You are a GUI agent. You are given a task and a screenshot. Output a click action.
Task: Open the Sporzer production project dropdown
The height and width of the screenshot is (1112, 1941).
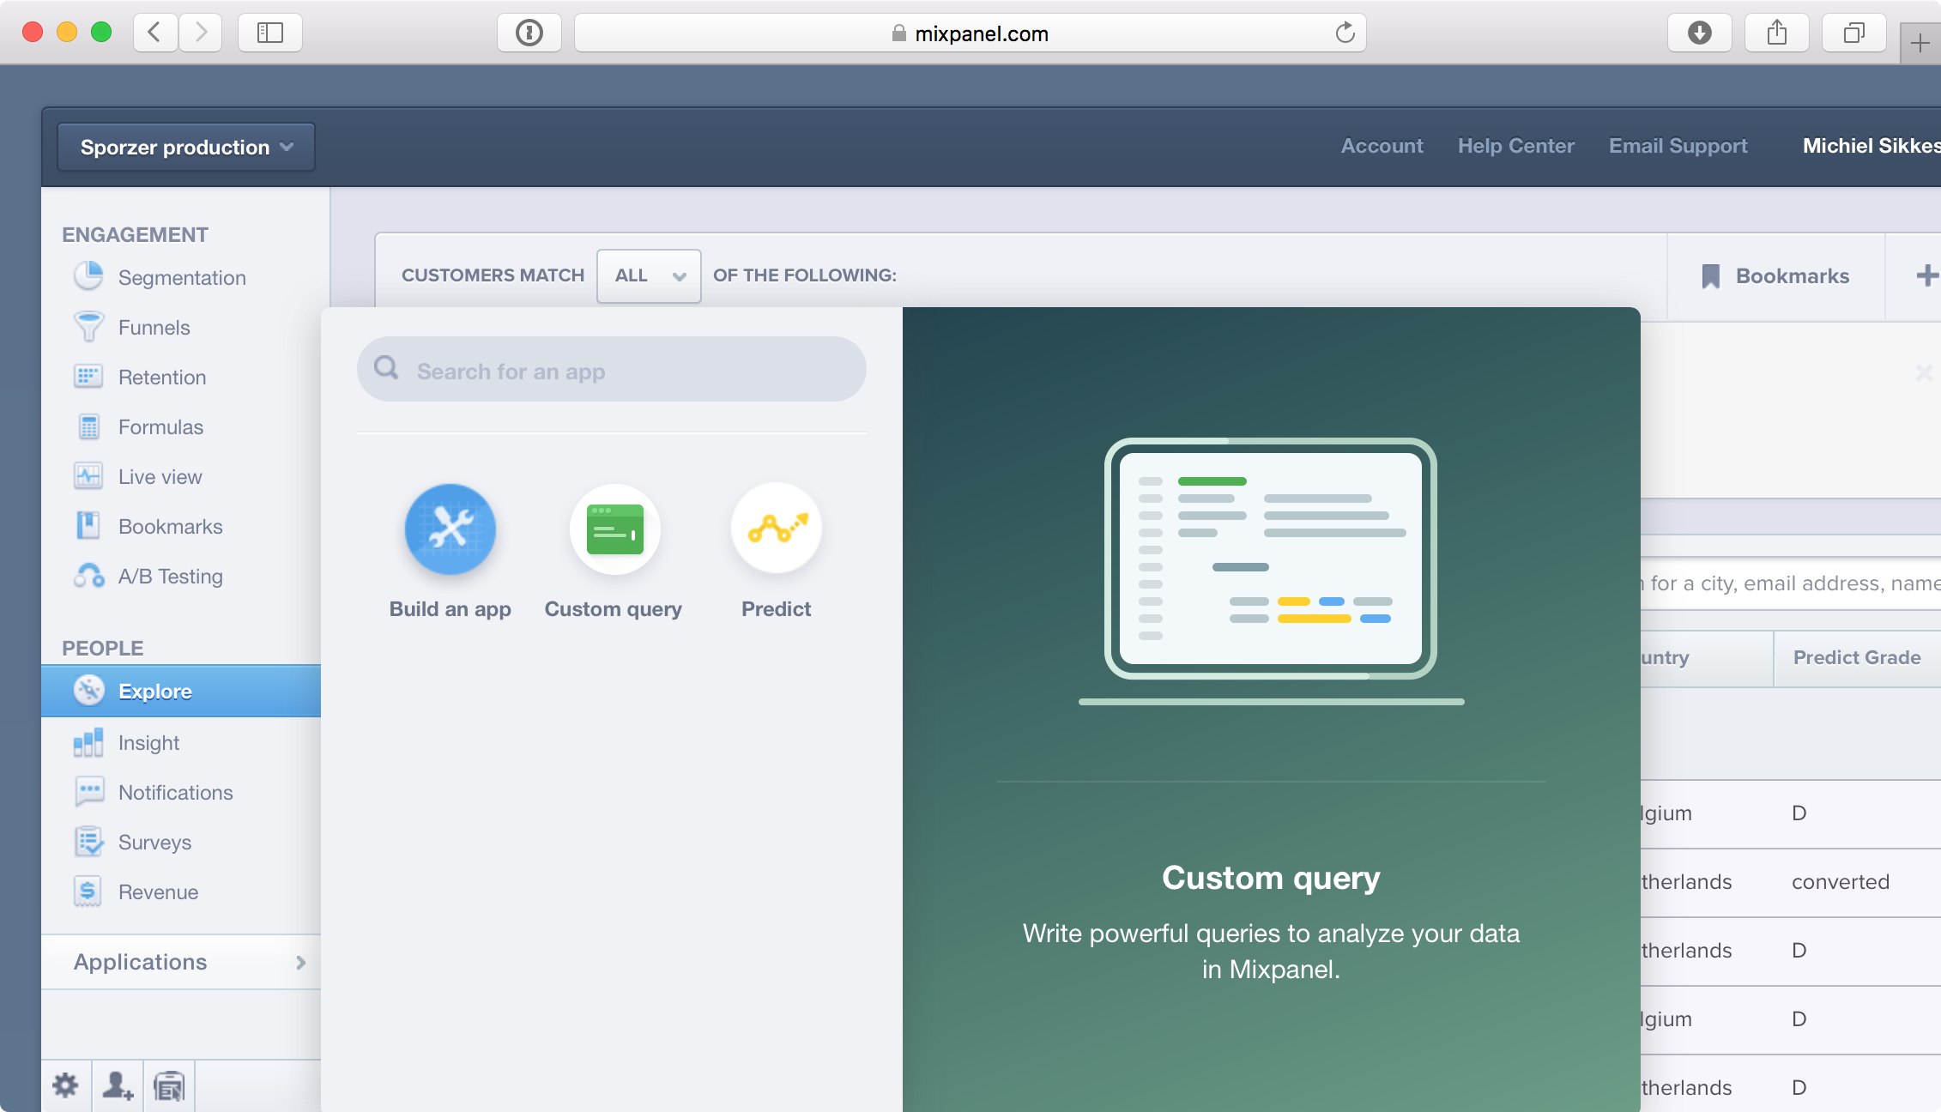tap(186, 148)
